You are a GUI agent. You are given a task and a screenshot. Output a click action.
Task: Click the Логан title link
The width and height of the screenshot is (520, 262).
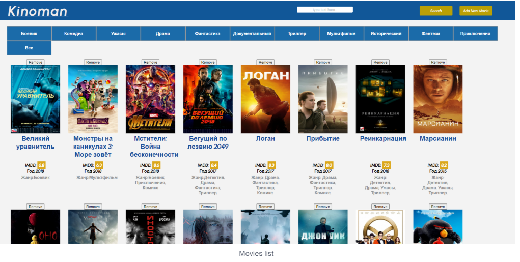265,139
